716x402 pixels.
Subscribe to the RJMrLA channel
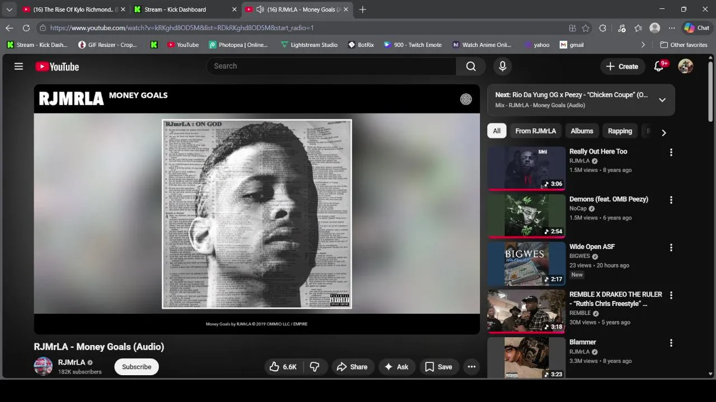coord(136,367)
